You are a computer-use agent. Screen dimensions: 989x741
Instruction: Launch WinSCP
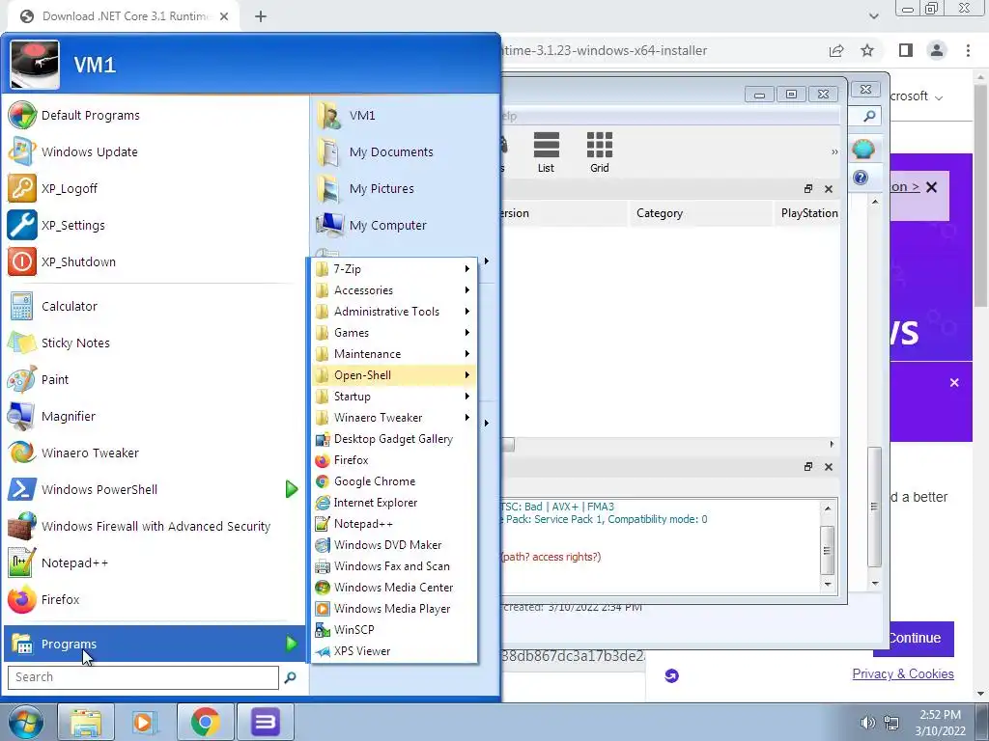click(x=394, y=629)
